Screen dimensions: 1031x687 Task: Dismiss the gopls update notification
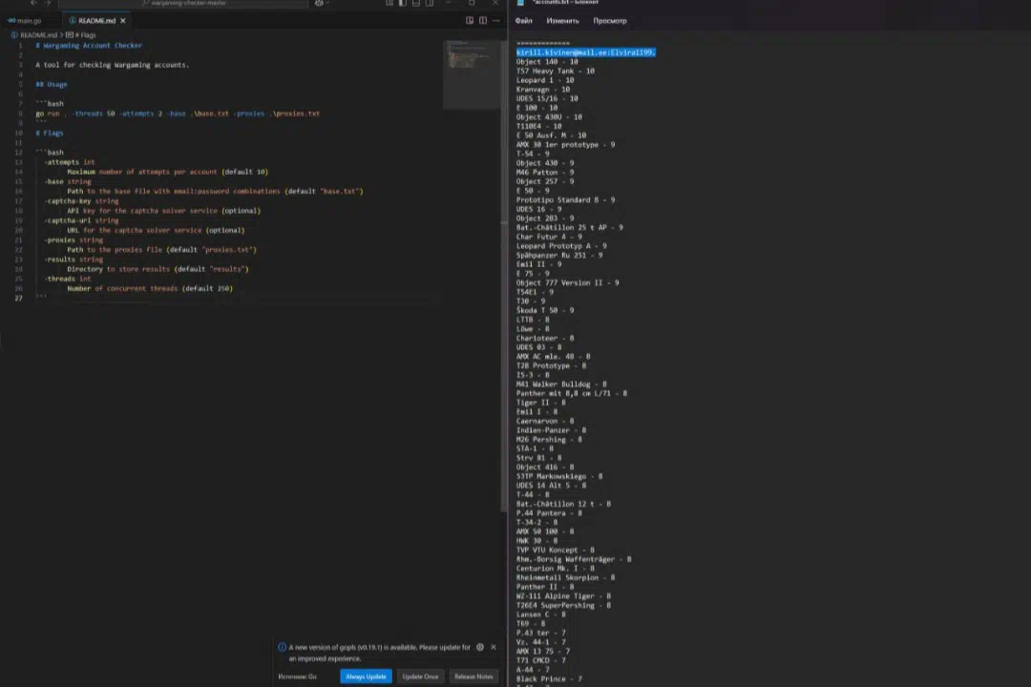point(494,648)
